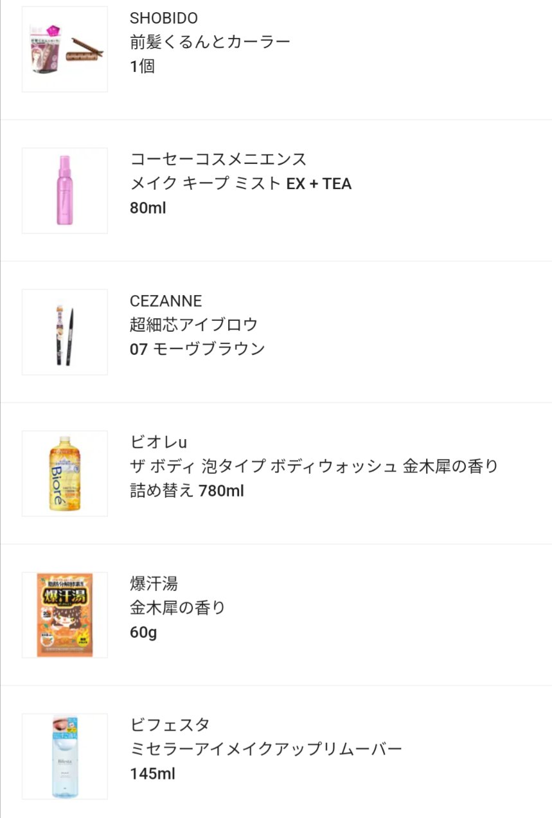Open the orange 爆汗湯 bath salt thumbnail
552x818 pixels.
coord(64,615)
